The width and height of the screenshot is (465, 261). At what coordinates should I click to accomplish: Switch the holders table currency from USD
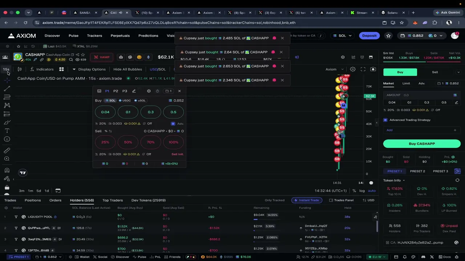[368, 200]
